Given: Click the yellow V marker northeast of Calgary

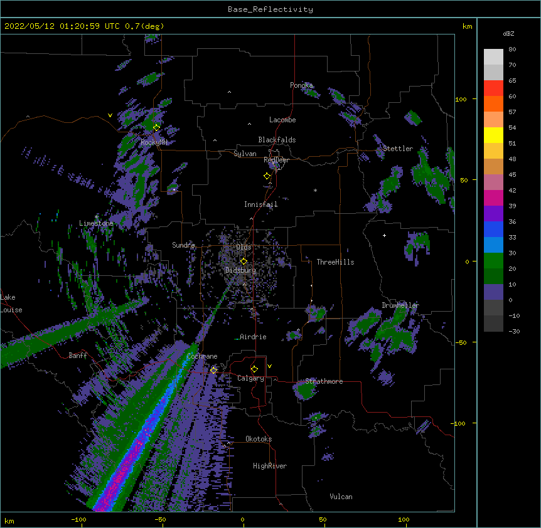Looking at the screenshot, I should click(269, 366).
